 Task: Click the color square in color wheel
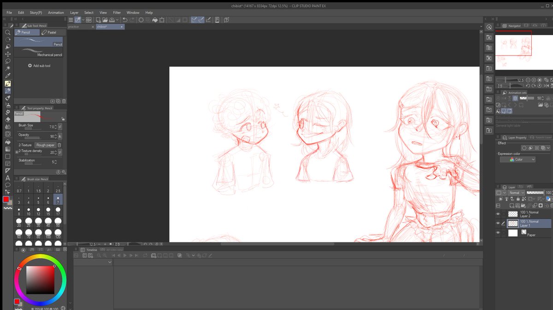(41, 280)
